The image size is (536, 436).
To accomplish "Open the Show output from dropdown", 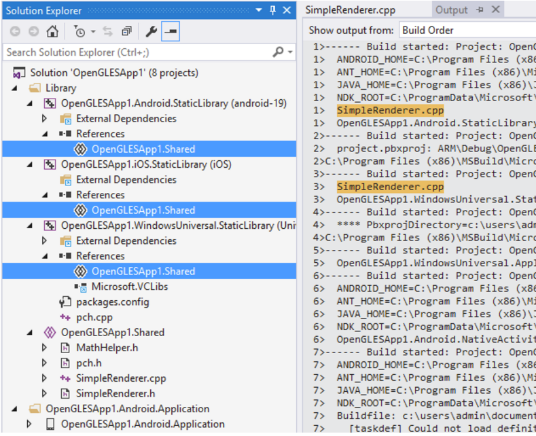I will pyautogui.click(x=467, y=30).
